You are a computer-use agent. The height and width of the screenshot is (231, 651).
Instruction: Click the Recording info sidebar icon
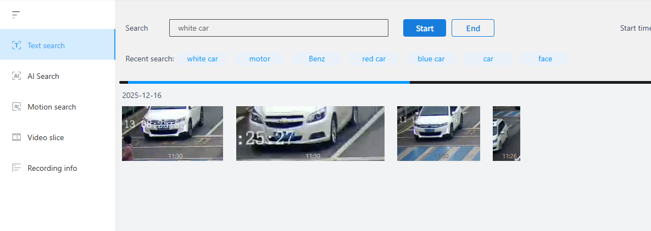point(16,168)
